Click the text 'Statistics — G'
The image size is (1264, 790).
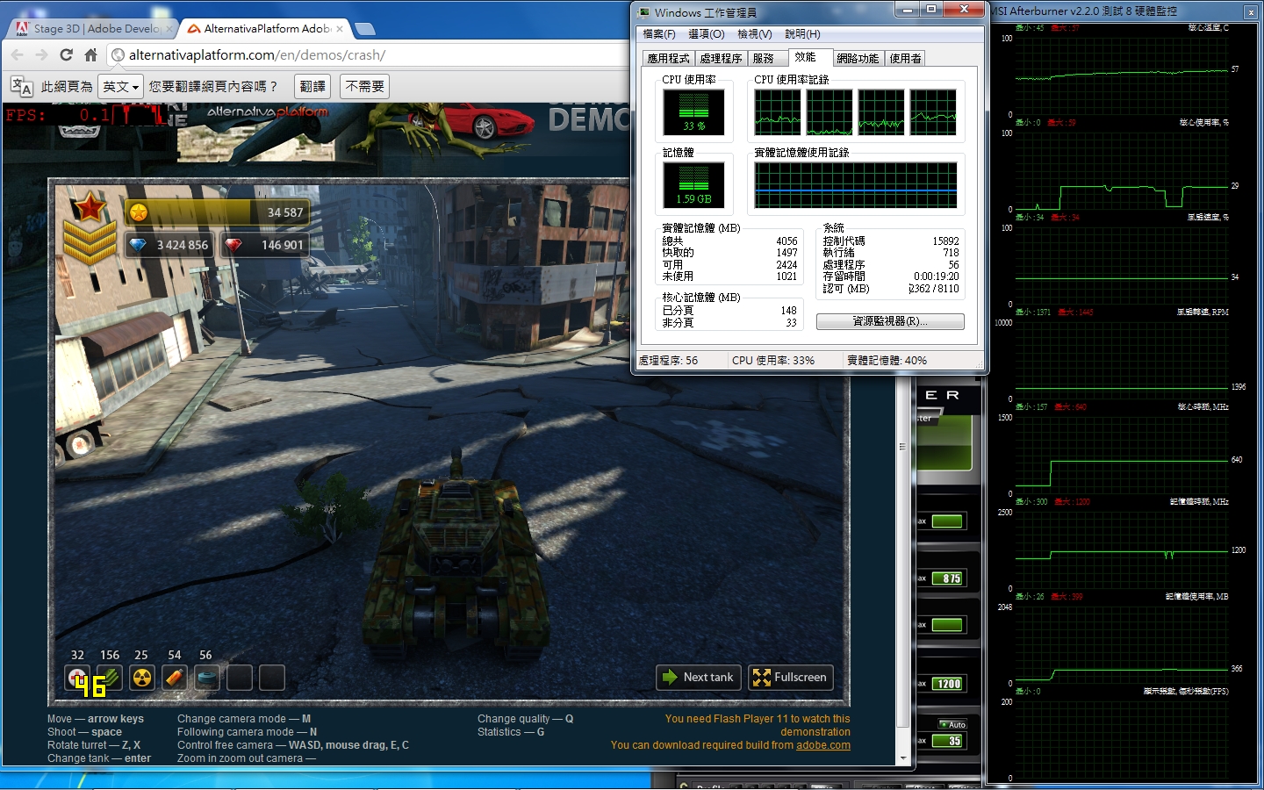(x=511, y=732)
